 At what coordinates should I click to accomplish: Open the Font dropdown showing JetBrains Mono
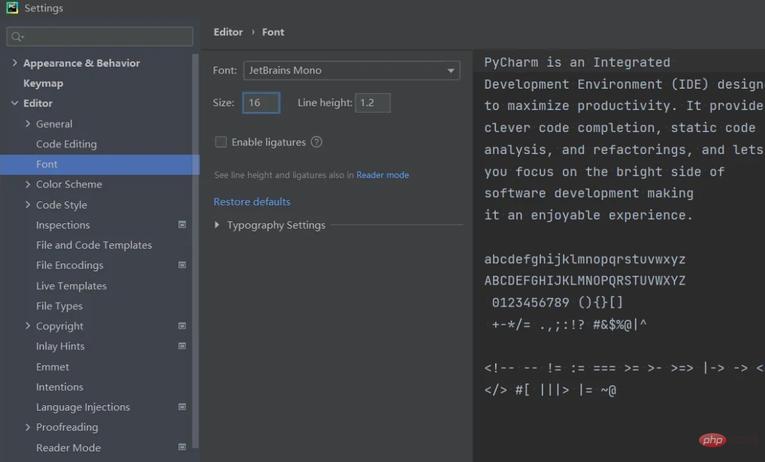point(351,70)
